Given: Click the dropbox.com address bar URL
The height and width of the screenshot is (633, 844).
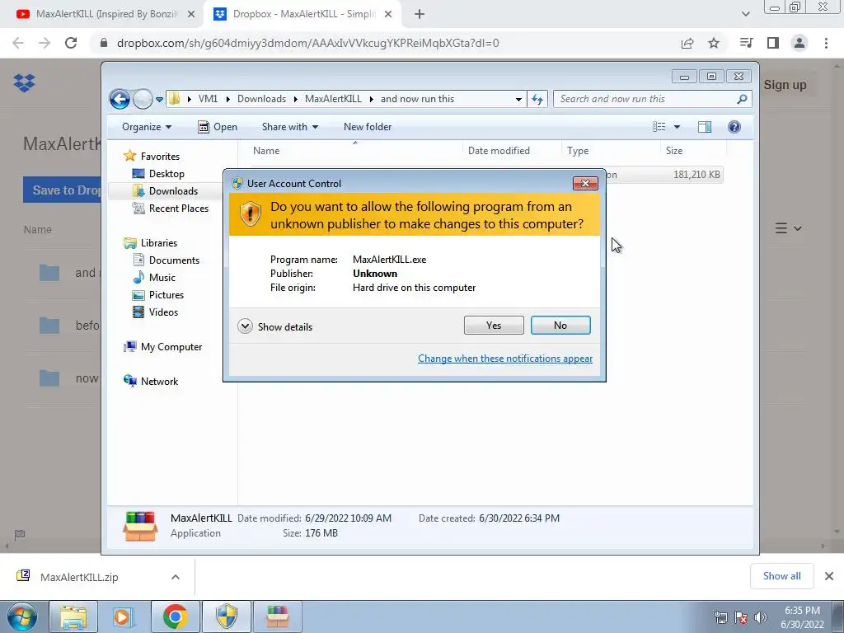Looking at the screenshot, I should click(x=308, y=43).
